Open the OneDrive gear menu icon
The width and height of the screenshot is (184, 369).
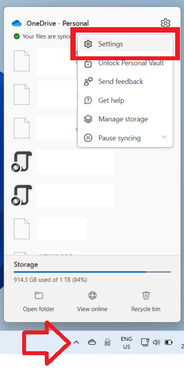165,23
